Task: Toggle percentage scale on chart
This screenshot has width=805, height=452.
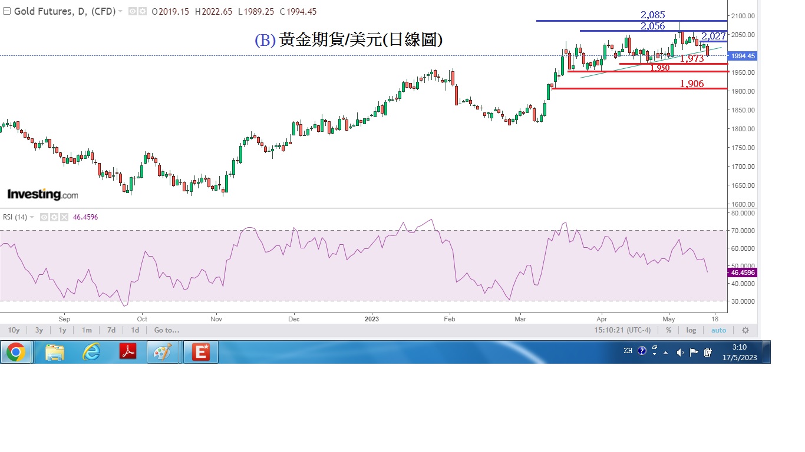Action: pos(668,330)
